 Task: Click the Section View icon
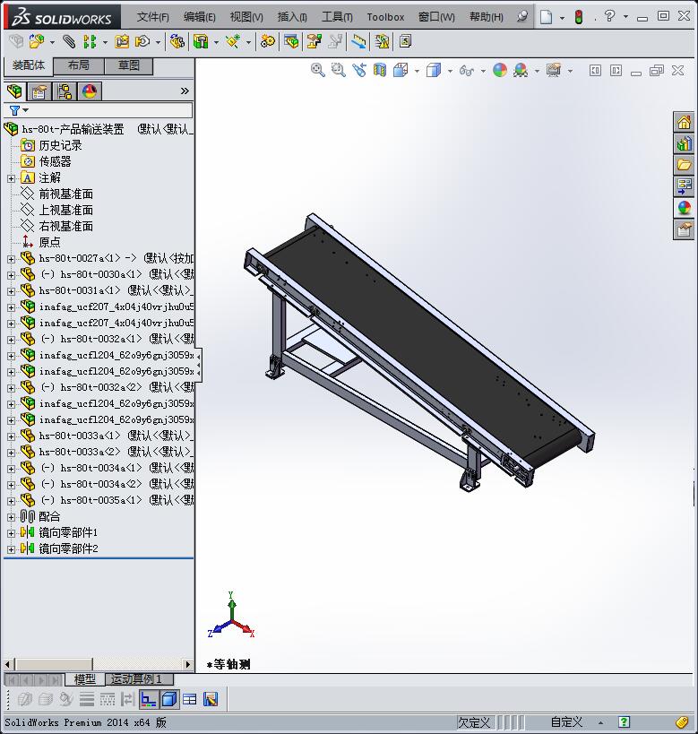tap(380, 70)
